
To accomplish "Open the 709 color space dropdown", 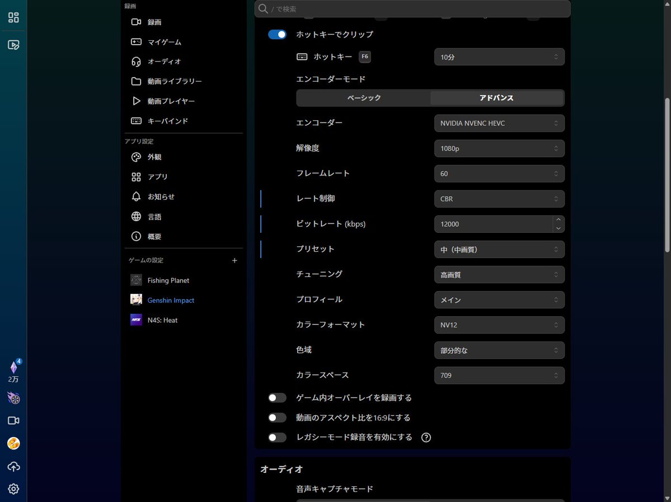I will (x=499, y=376).
